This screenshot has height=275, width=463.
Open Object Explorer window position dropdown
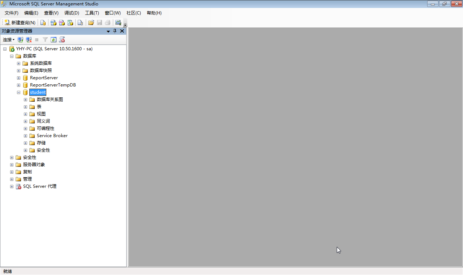tap(108, 31)
